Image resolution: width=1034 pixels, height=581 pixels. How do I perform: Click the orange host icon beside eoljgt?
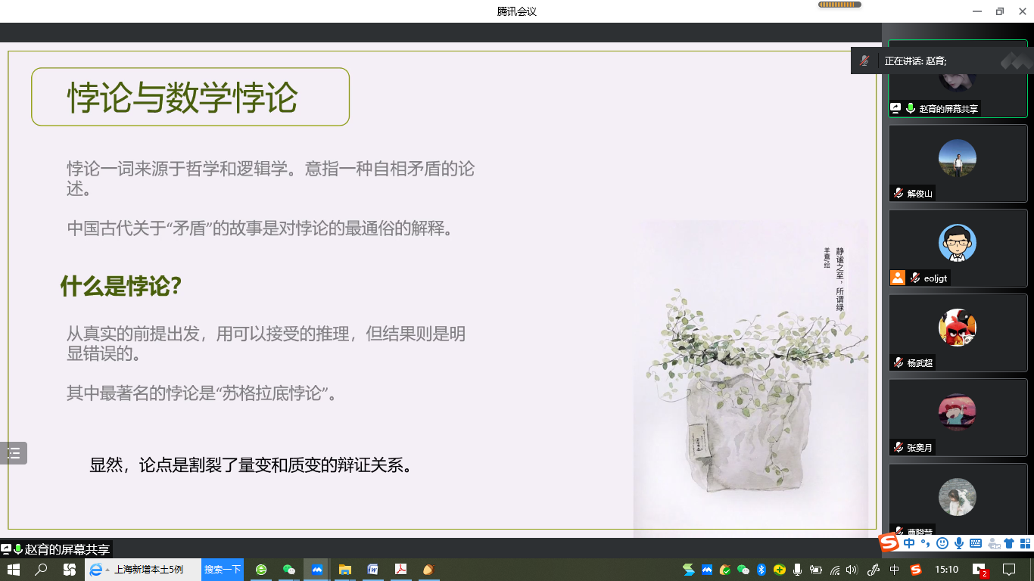[897, 278]
